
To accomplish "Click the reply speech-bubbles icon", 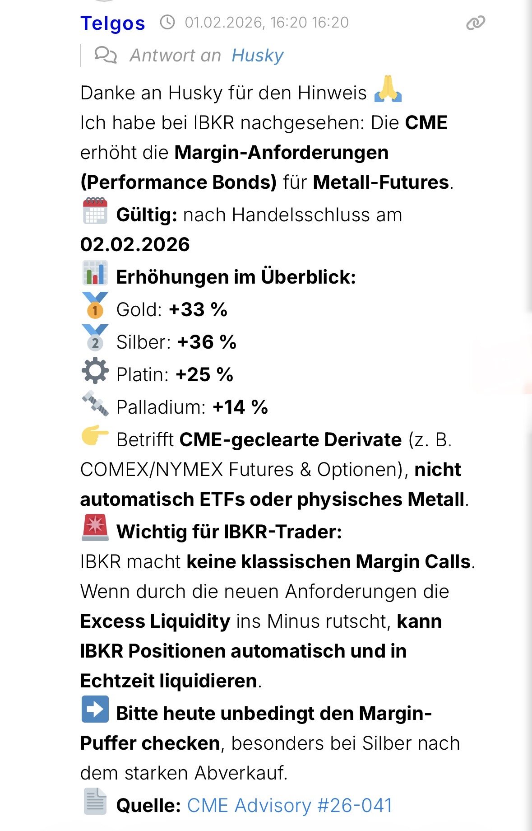I will click(106, 55).
